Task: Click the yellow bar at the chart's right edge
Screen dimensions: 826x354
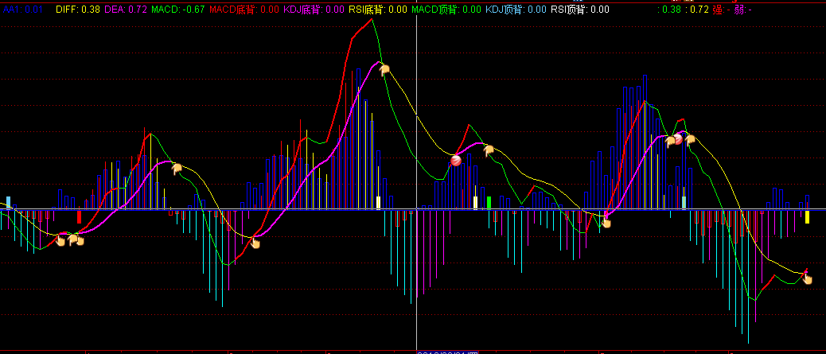Action: point(807,216)
